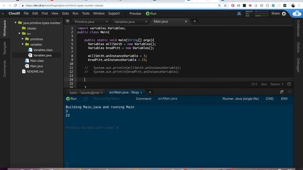
Task: Toggle the Workspace side panel
Action: (5, 28)
